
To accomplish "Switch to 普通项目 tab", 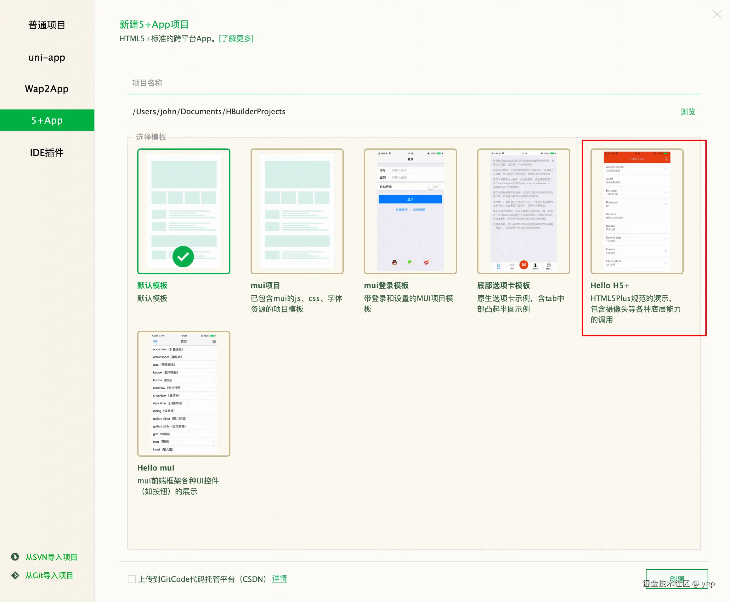I will (47, 25).
